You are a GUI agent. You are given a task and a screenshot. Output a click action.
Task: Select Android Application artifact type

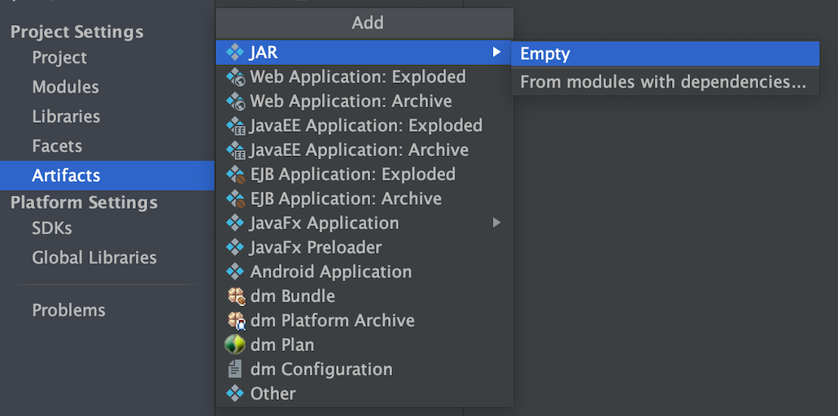[330, 272]
